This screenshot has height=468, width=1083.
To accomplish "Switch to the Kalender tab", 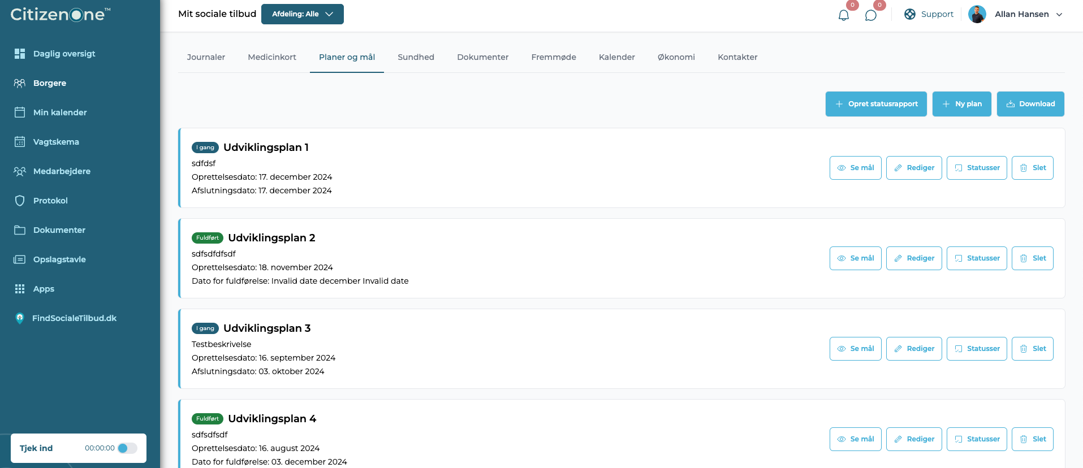I will pos(617,57).
